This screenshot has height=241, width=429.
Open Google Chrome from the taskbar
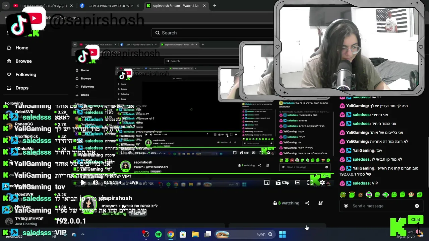(171, 234)
